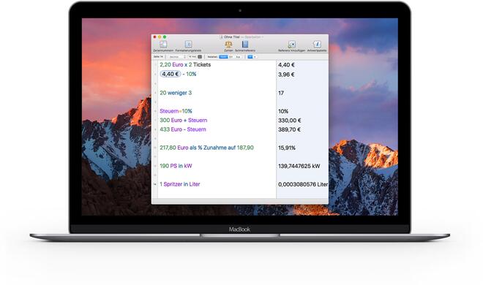Click the first-row result 4,40 €
483x285 pixels.
point(286,65)
